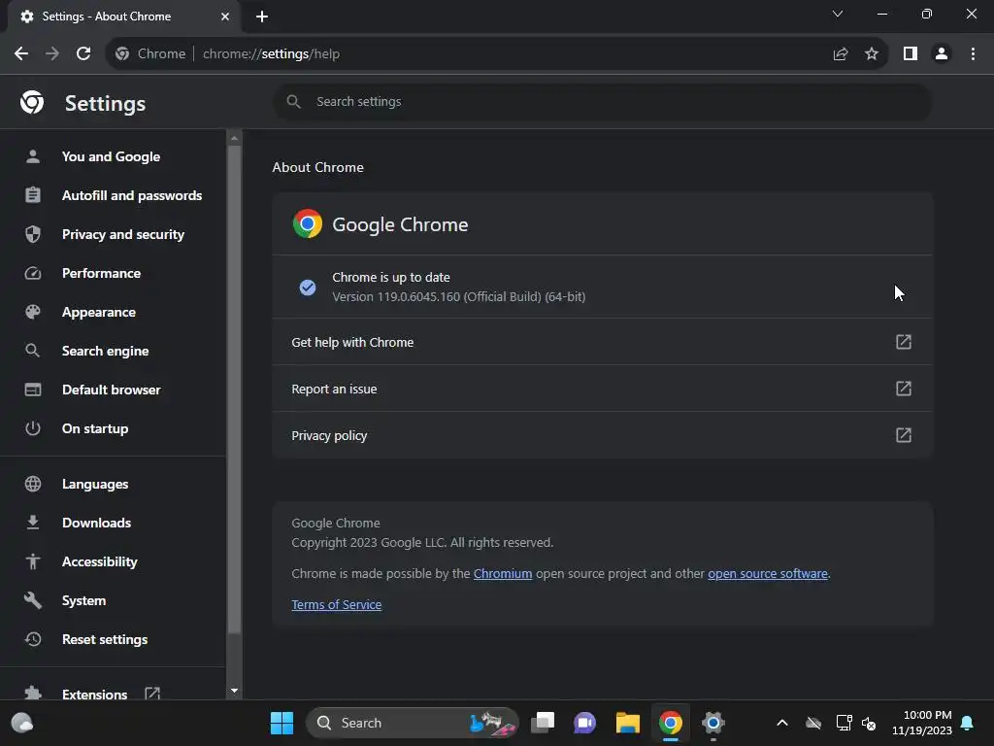Image resolution: width=994 pixels, height=746 pixels.
Task: Click the muted volume tray icon
Action: click(x=869, y=723)
